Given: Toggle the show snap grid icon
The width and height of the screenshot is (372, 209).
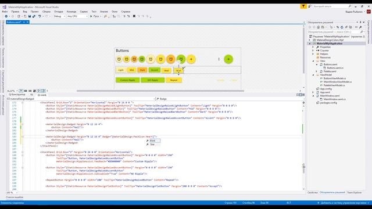Looking at the screenshot, I should 26,91.
